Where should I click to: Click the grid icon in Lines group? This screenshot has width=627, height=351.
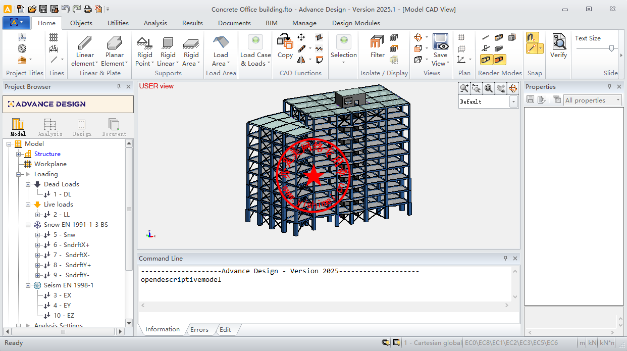(x=54, y=37)
